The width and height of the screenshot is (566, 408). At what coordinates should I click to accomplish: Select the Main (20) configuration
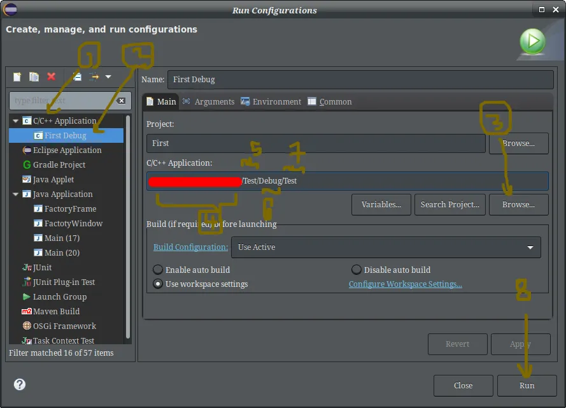(x=57, y=252)
